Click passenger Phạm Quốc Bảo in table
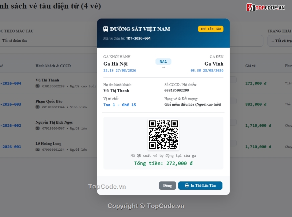 click(x=49, y=101)
